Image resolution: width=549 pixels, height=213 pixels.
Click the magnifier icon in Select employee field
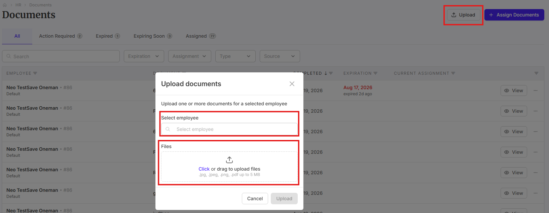point(168,129)
